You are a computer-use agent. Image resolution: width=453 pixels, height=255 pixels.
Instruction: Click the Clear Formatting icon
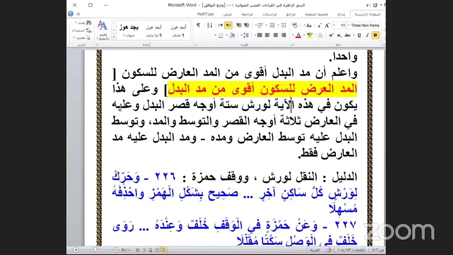[x=295, y=25]
